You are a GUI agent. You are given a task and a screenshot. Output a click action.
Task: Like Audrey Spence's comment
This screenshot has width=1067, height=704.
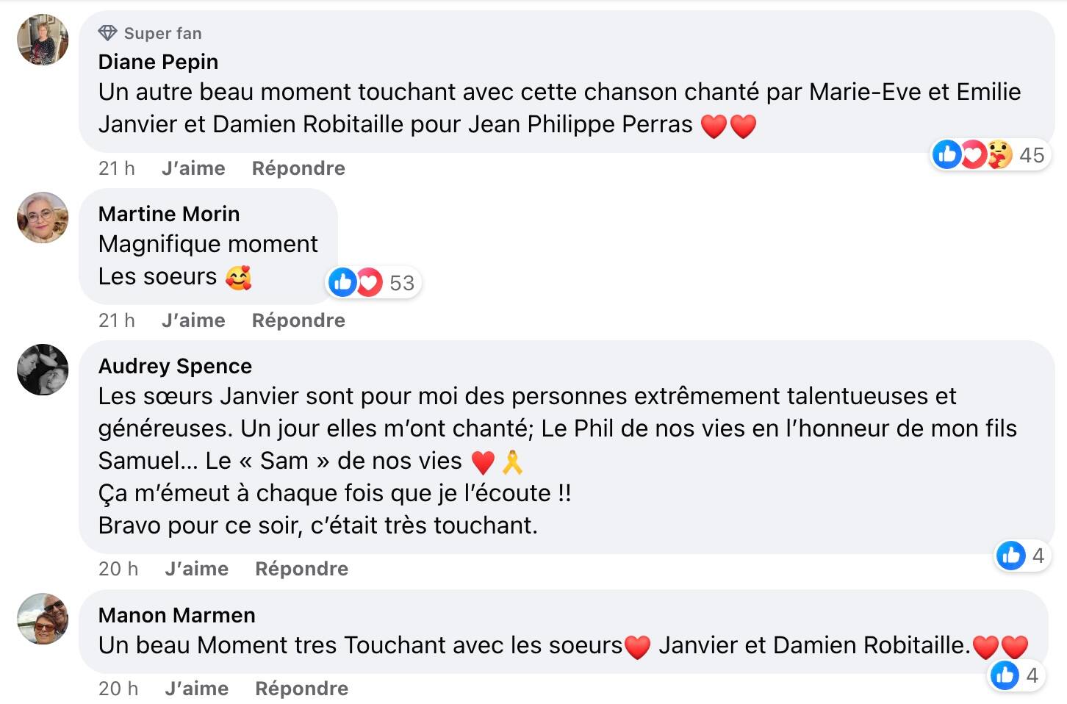pyautogui.click(x=196, y=569)
